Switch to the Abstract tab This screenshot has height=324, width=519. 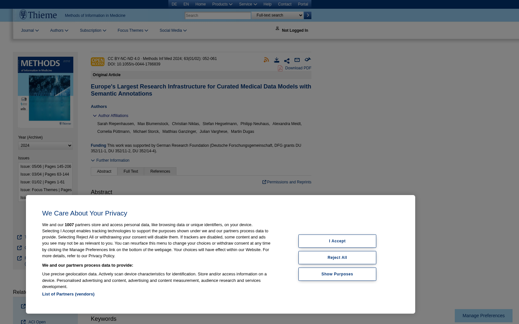(104, 171)
